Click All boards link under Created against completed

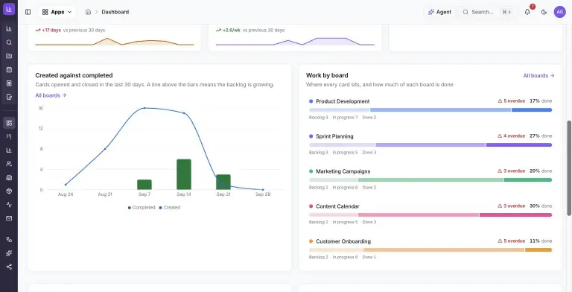coord(51,95)
